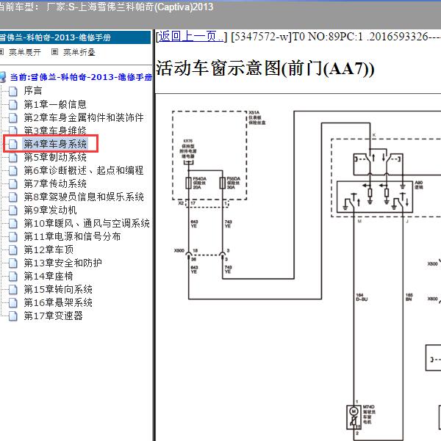Open chapter 第14章座椅

pos(49,276)
